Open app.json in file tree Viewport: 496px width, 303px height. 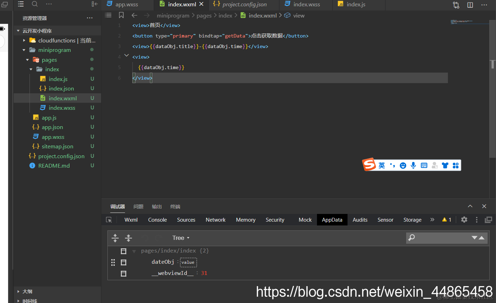tap(58, 127)
